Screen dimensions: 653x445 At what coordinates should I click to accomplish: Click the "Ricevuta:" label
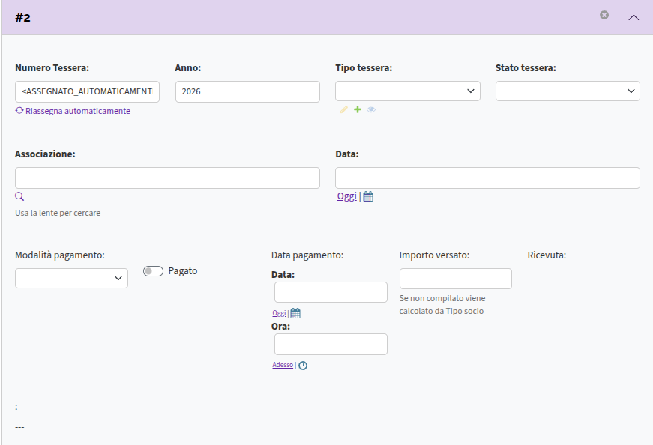pos(547,255)
